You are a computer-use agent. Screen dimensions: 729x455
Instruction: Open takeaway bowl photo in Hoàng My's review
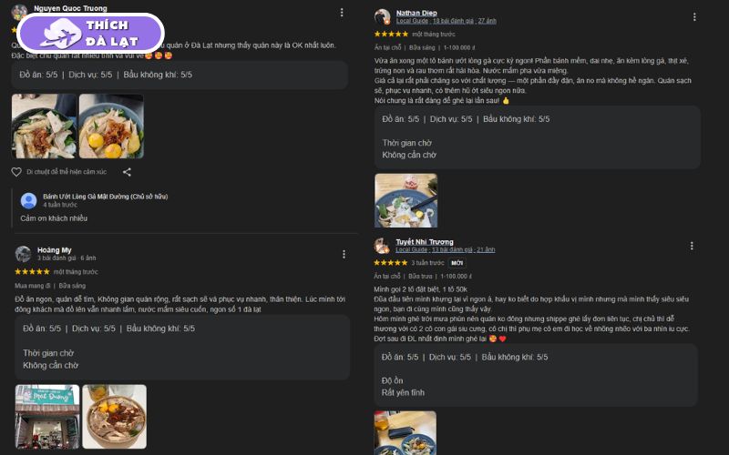pyautogui.click(x=115, y=417)
